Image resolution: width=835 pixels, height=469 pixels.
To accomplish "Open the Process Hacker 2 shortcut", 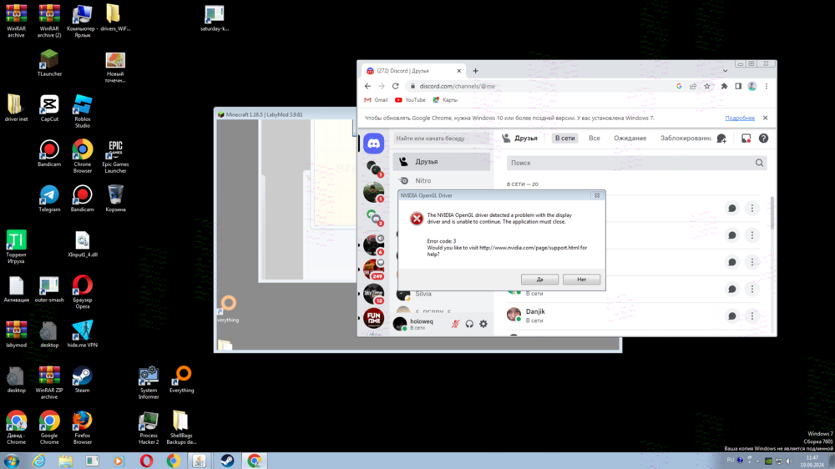I will click(149, 428).
